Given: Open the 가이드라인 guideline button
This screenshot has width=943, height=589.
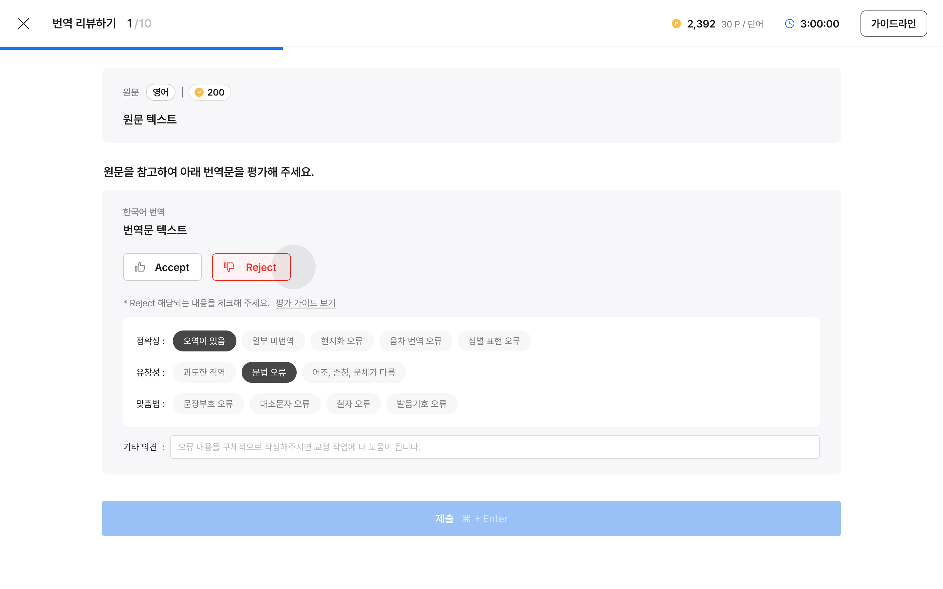Looking at the screenshot, I should [894, 23].
